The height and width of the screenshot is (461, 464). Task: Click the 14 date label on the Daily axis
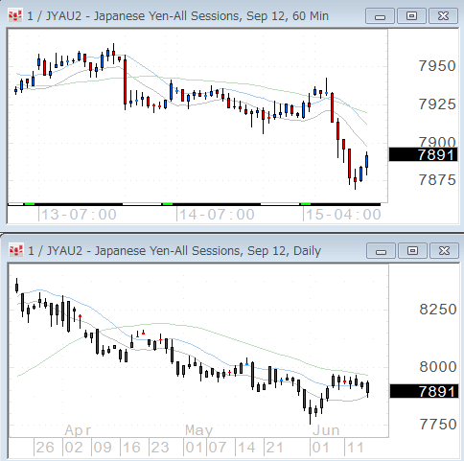click(246, 448)
